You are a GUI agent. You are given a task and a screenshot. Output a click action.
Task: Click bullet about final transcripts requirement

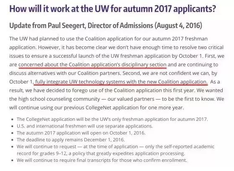102,160
